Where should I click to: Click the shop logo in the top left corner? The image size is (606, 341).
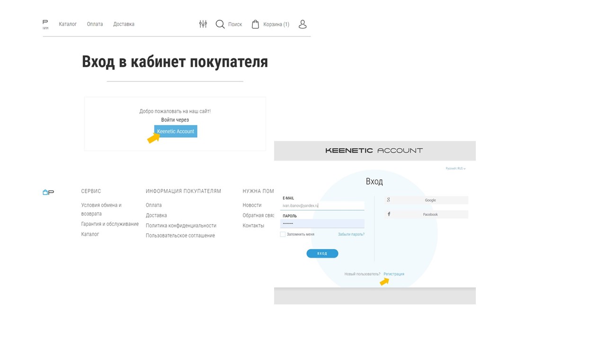point(45,24)
